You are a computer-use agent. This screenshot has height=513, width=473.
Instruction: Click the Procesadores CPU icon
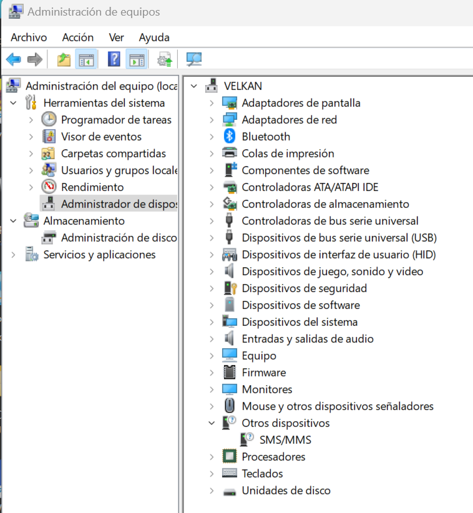229,456
